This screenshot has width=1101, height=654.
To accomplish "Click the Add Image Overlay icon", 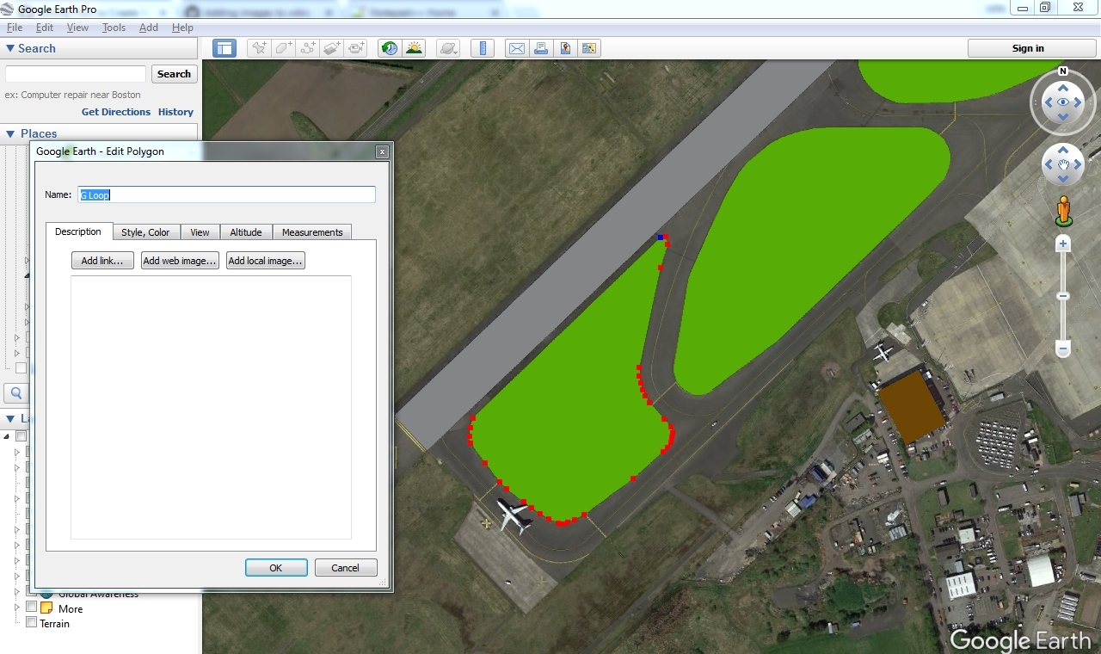I will [332, 48].
